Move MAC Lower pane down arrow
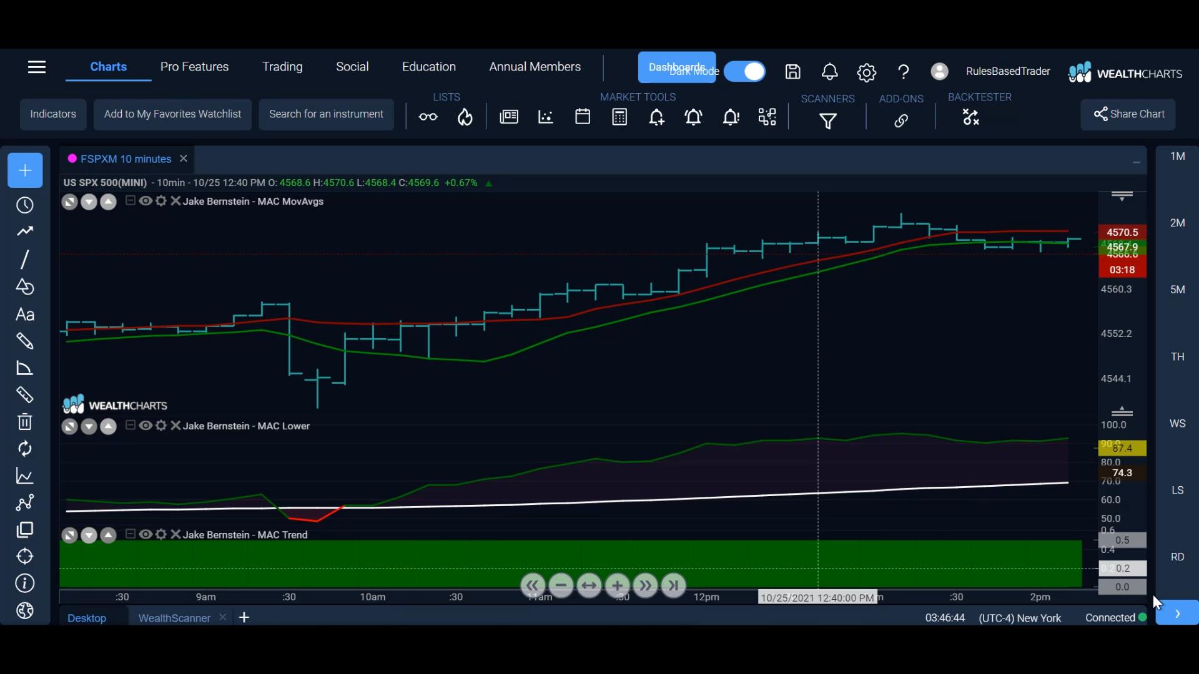 coord(89,427)
